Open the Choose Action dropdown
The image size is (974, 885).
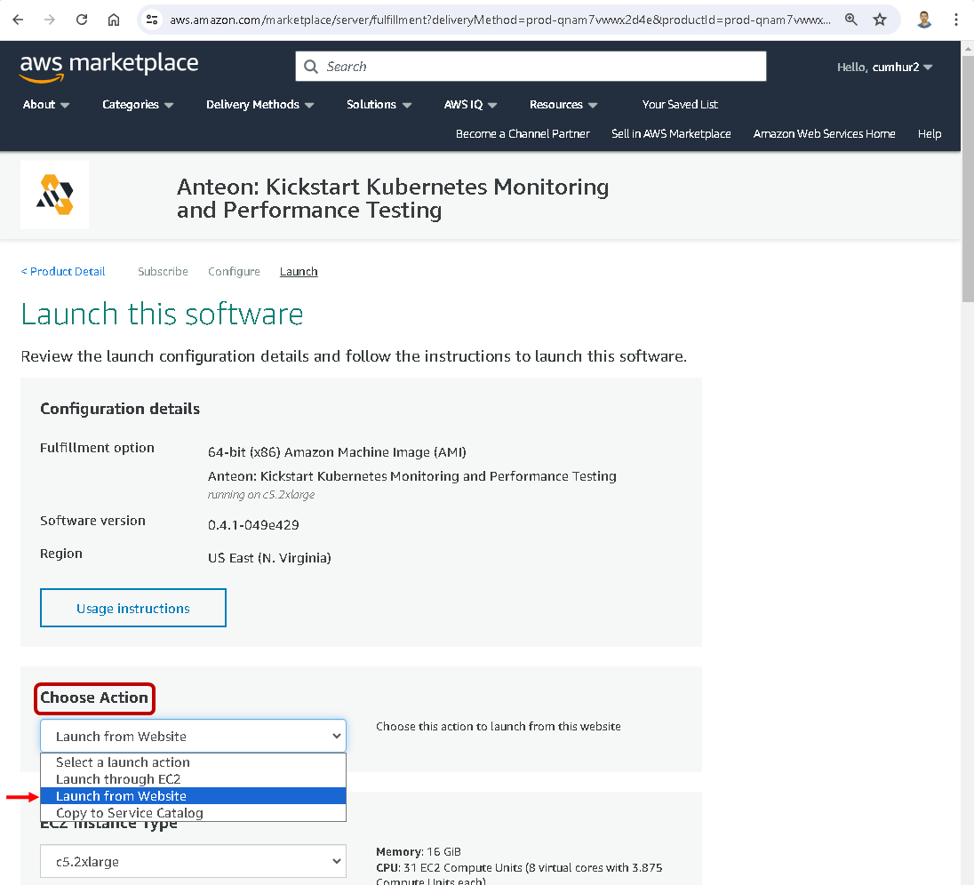(193, 736)
